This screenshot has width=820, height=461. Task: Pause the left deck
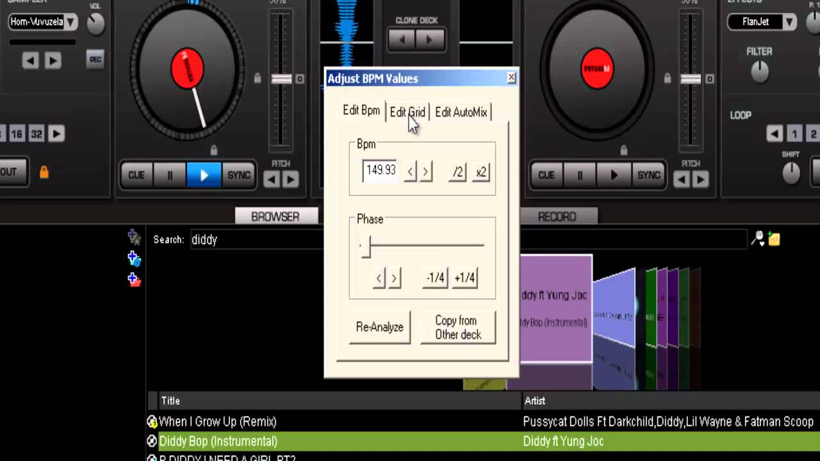[170, 175]
